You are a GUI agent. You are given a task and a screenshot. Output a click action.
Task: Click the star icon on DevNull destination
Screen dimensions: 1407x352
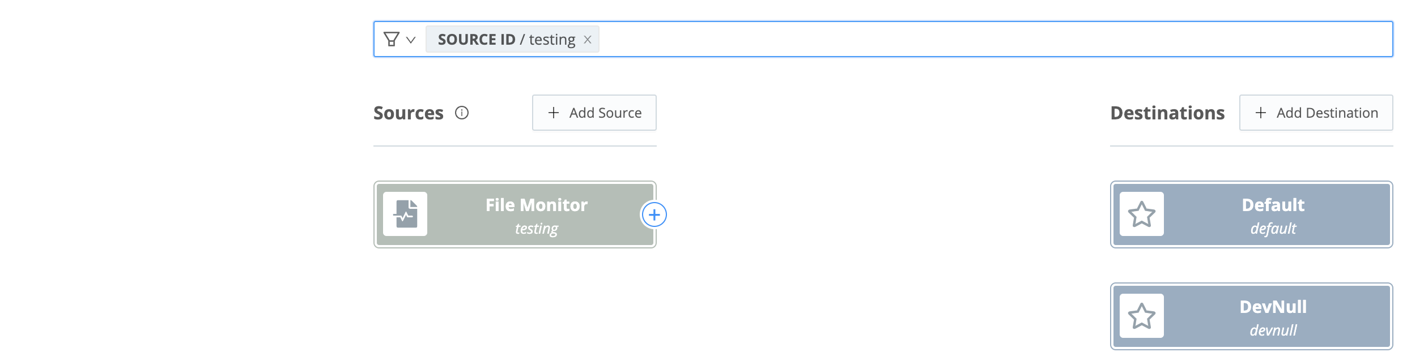point(1141,316)
